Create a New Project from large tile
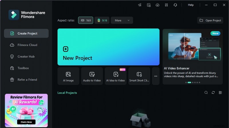229x128 pixels. (x=108, y=47)
